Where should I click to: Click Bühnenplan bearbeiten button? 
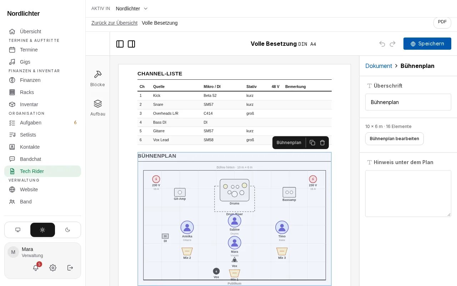point(395,139)
